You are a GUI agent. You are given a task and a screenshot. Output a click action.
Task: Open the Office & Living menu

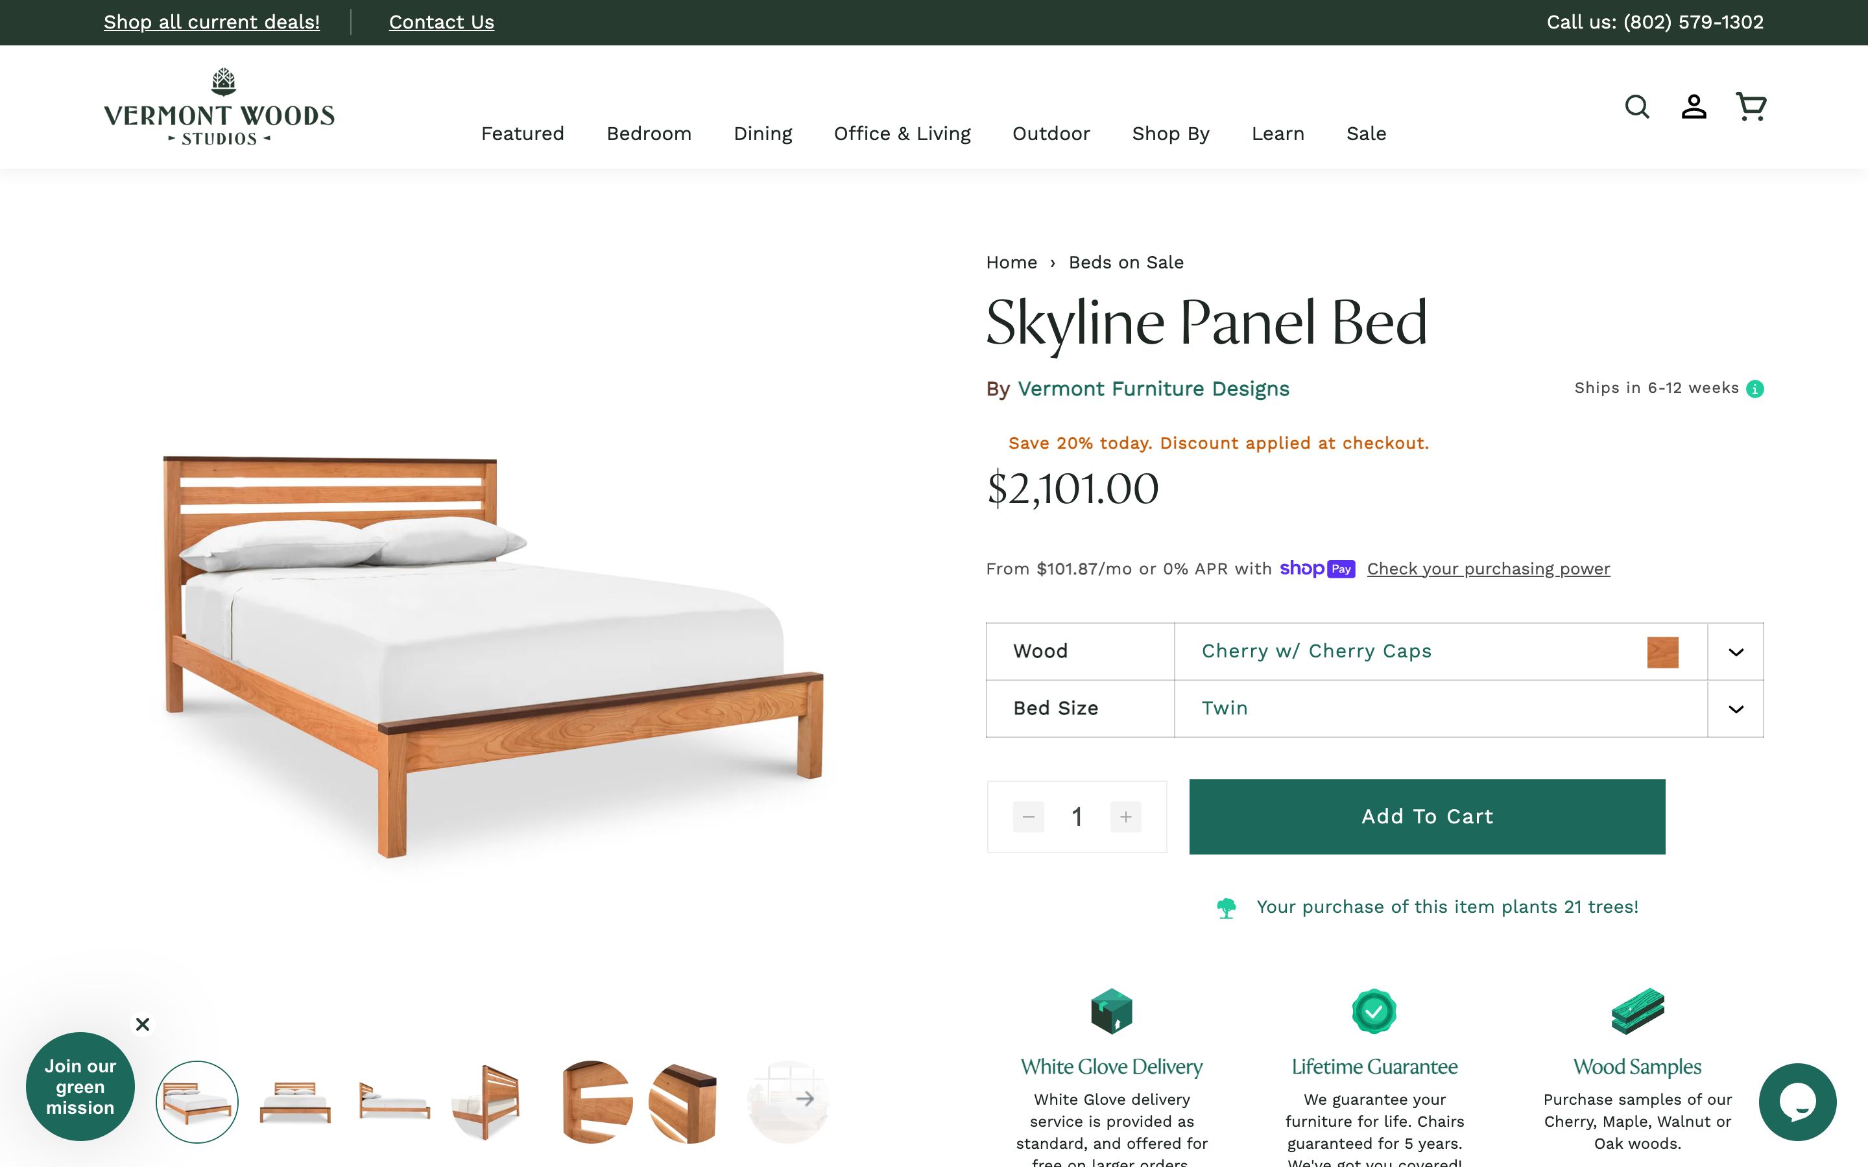pos(902,134)
